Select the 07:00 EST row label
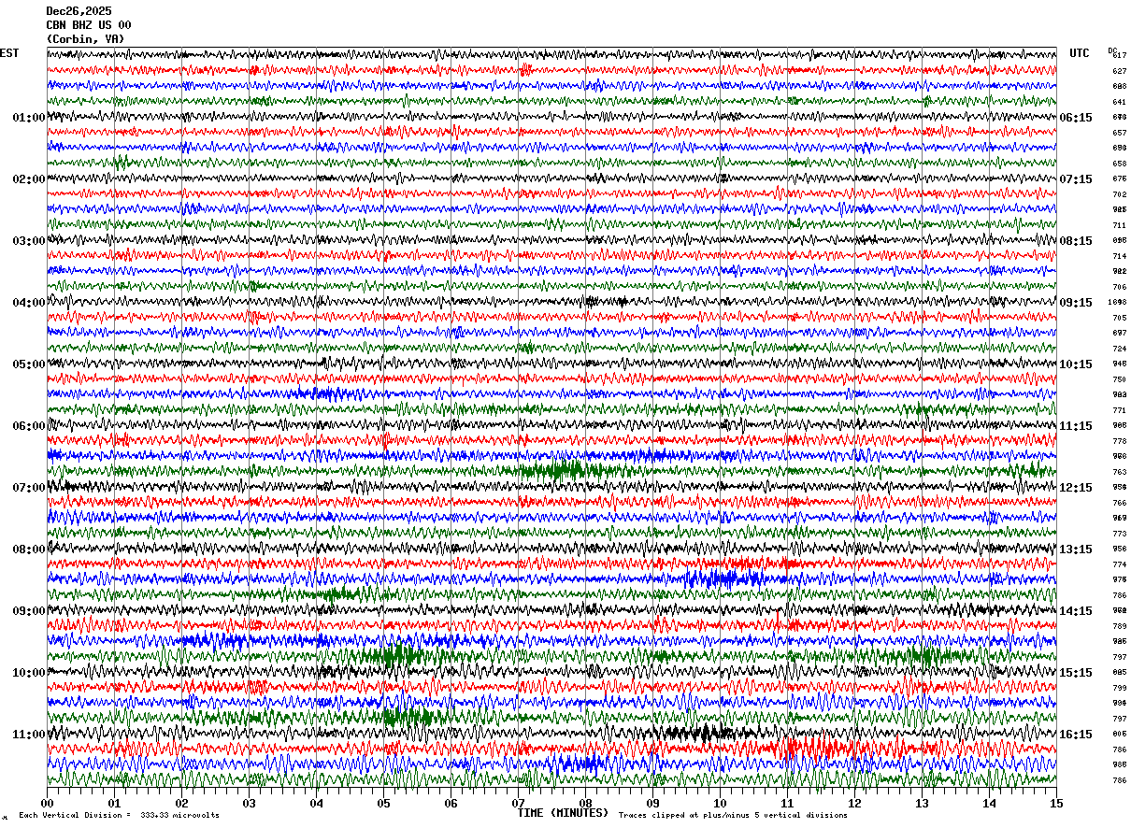Viewport: 1131px width, 828px height. pos(29,488)
